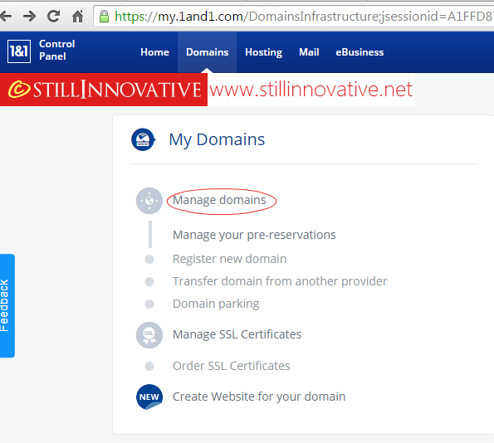Go back using the browser back arrow
This screenshot has width=494, height=443.
(6, 16)
